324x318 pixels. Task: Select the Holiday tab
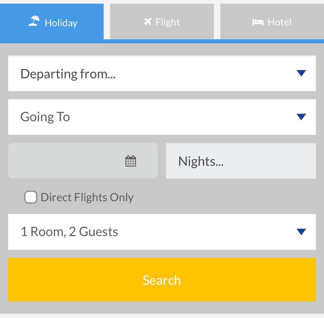[52, 22]
